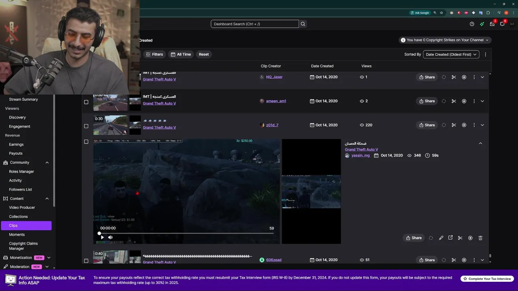Click Complete Your Tax Interview button
The image size is (518, 291).
point(487,279)
